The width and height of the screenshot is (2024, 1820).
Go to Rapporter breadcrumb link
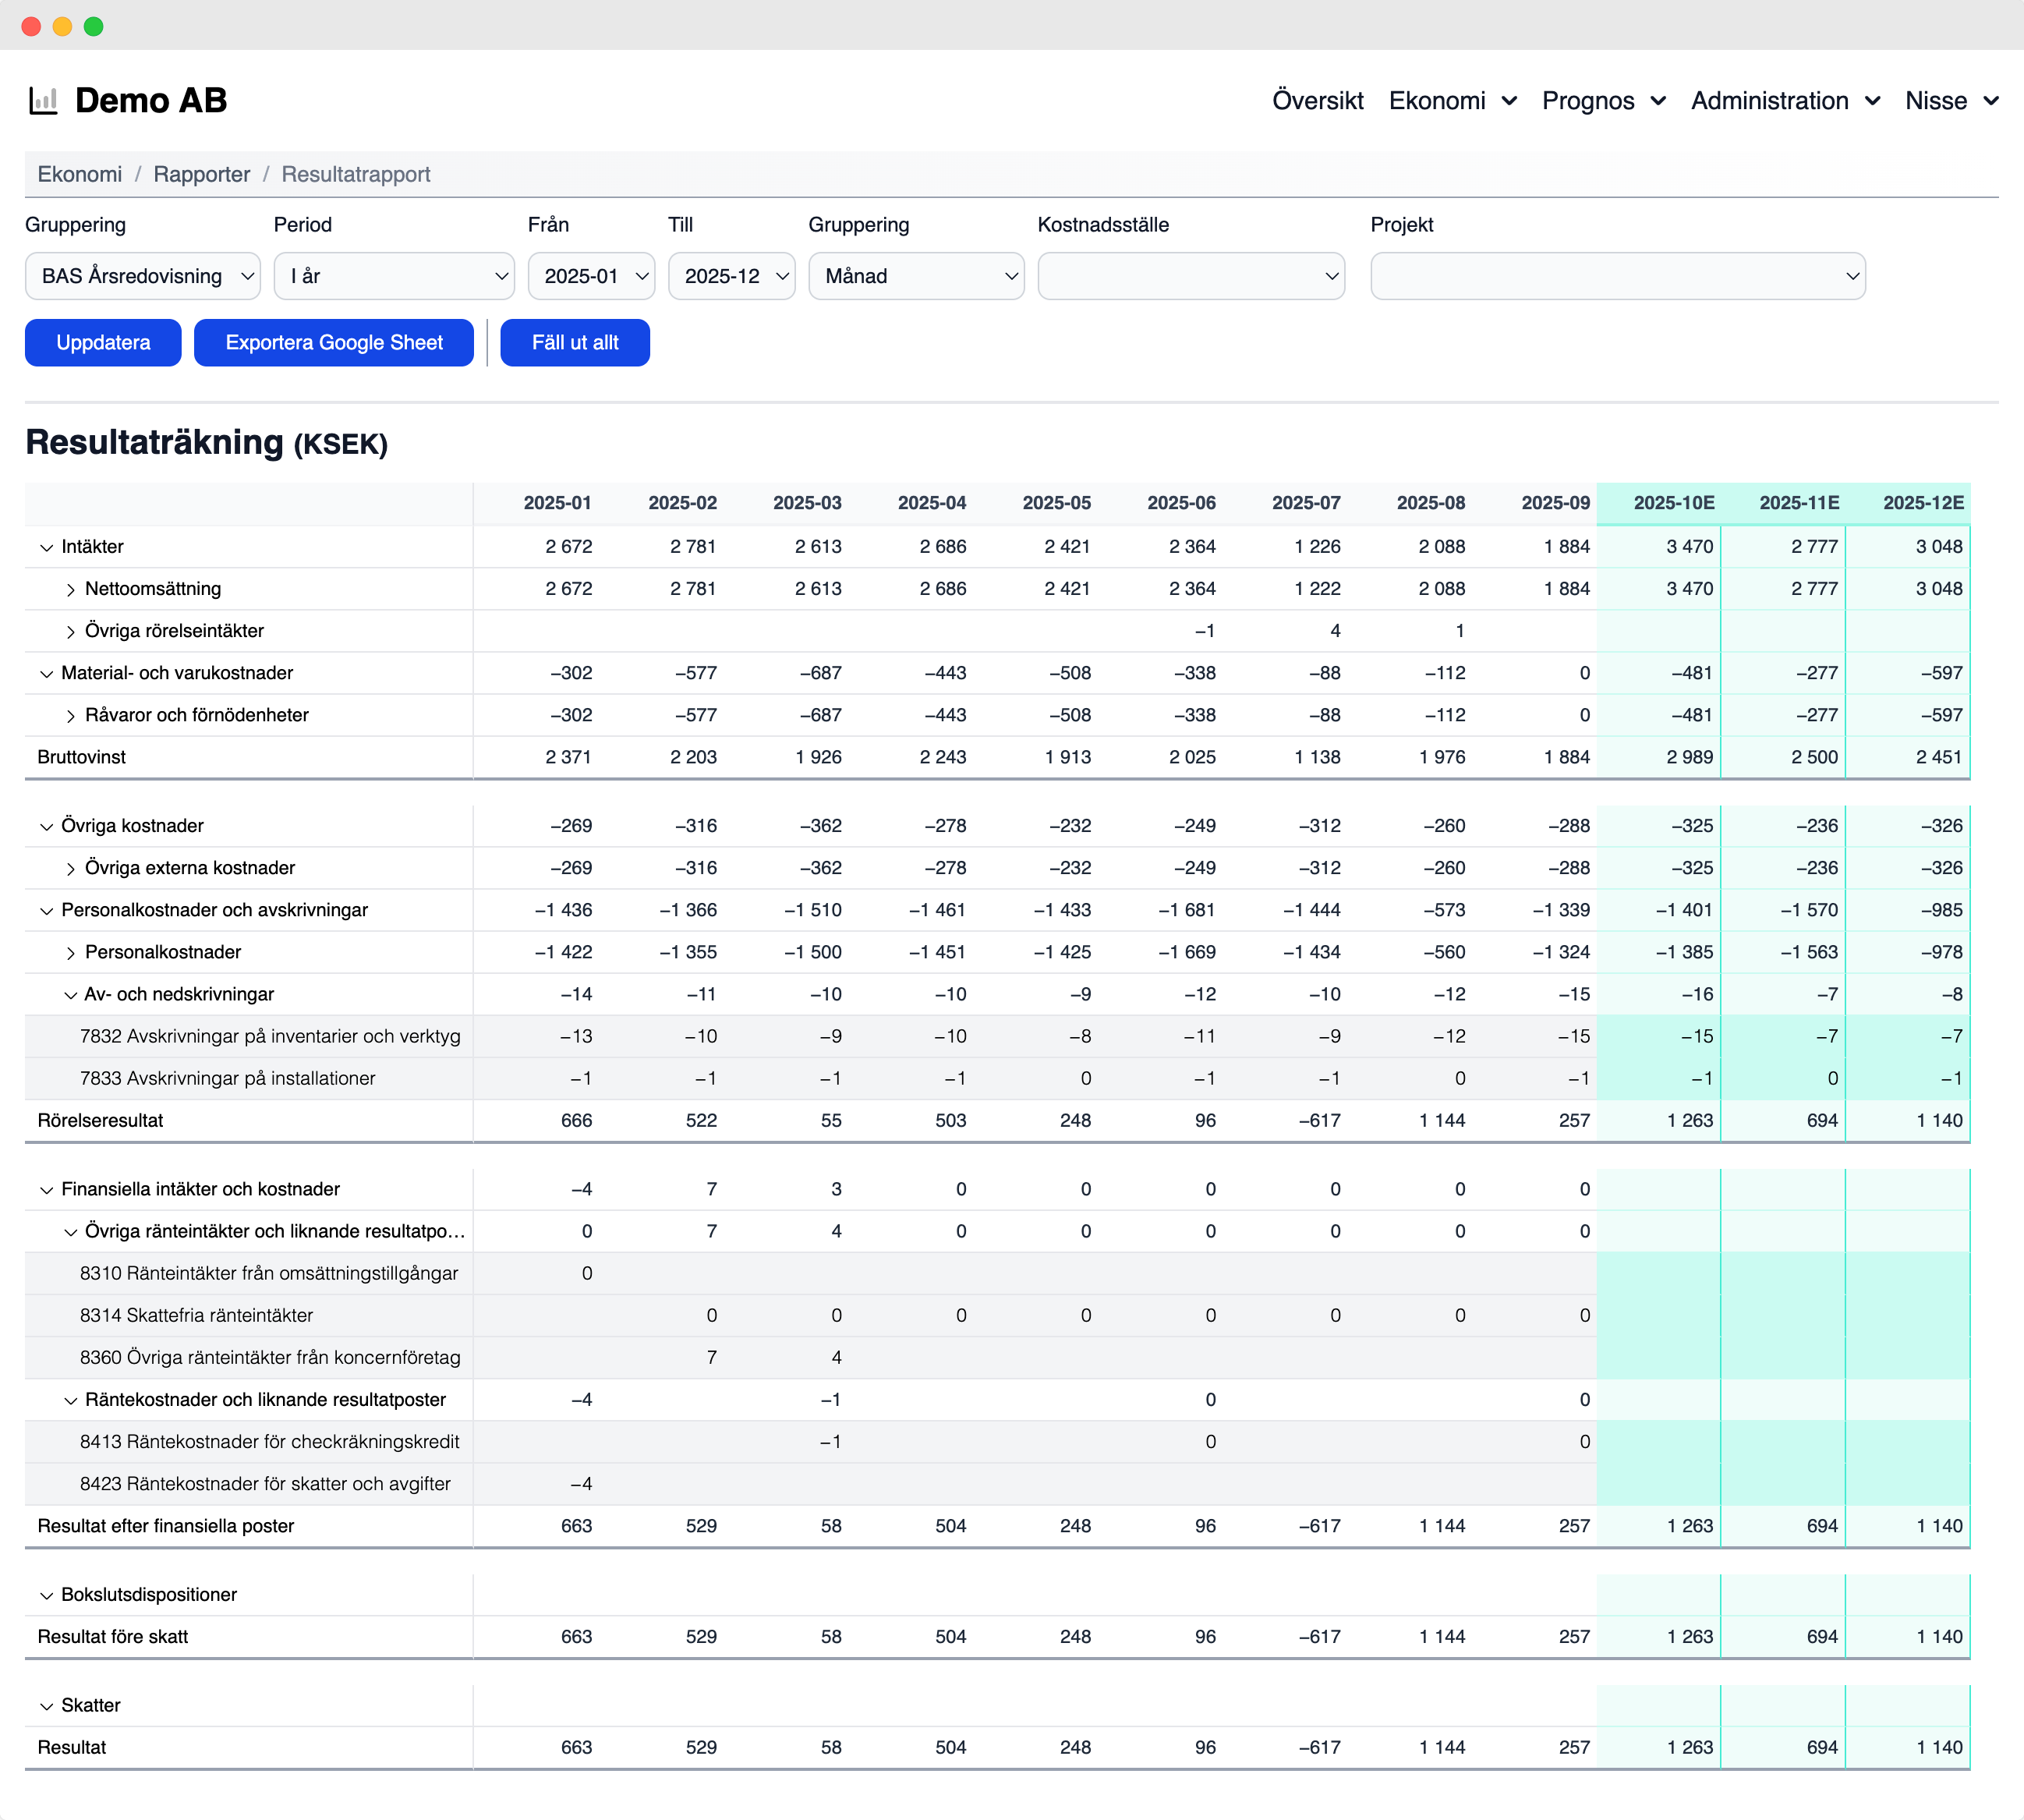pos(202,175)
